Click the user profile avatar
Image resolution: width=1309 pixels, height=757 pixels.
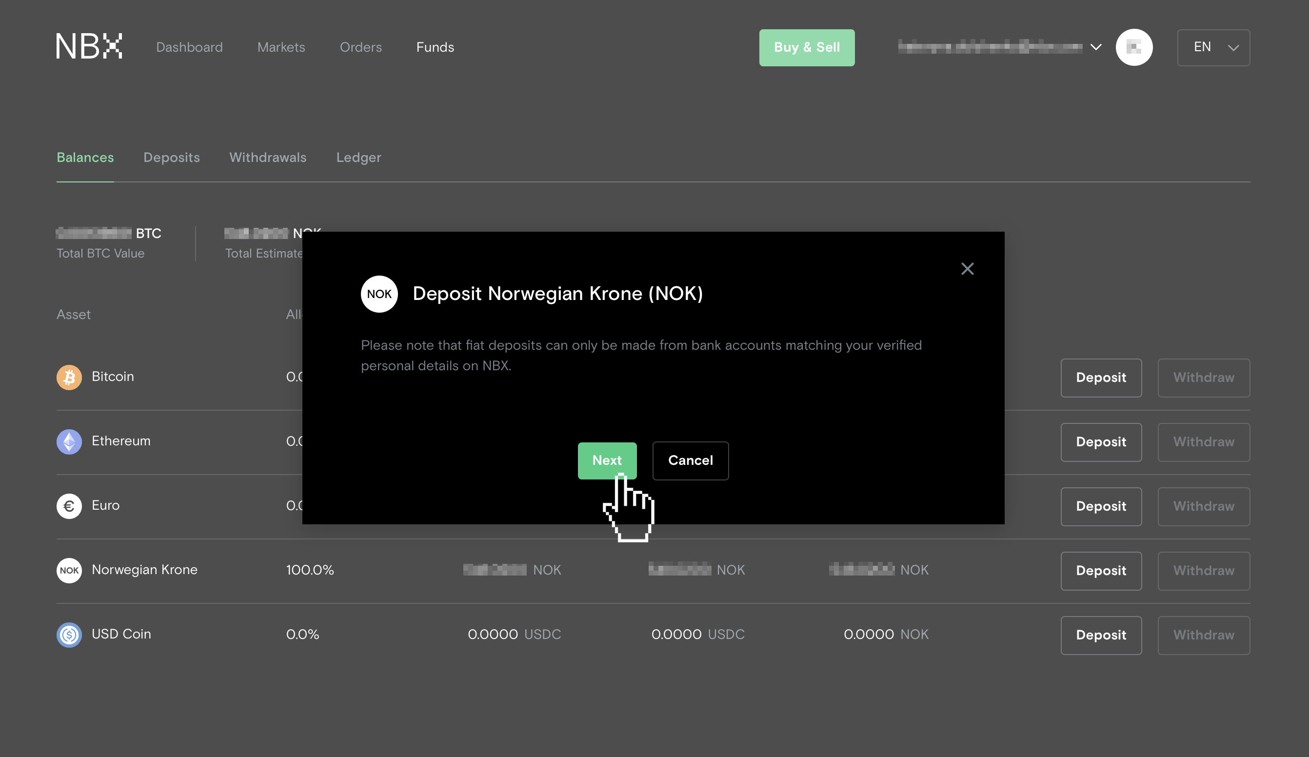point(1134,47)
